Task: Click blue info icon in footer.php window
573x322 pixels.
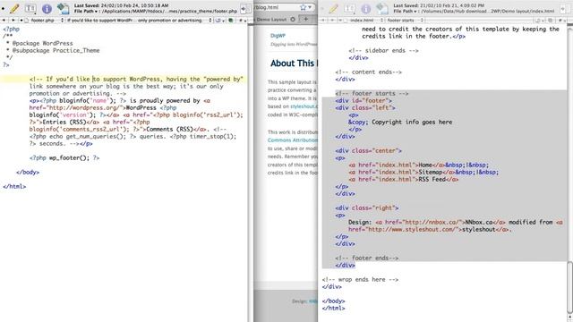Action: pos(47,8)
